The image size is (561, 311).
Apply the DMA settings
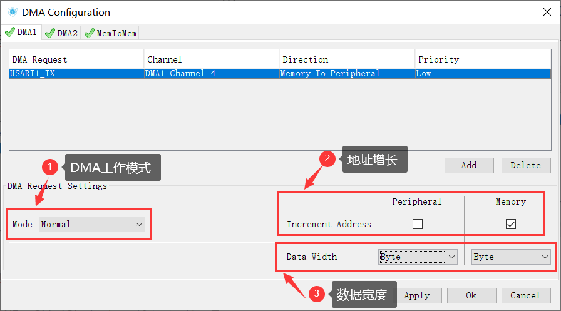(417, 295)
